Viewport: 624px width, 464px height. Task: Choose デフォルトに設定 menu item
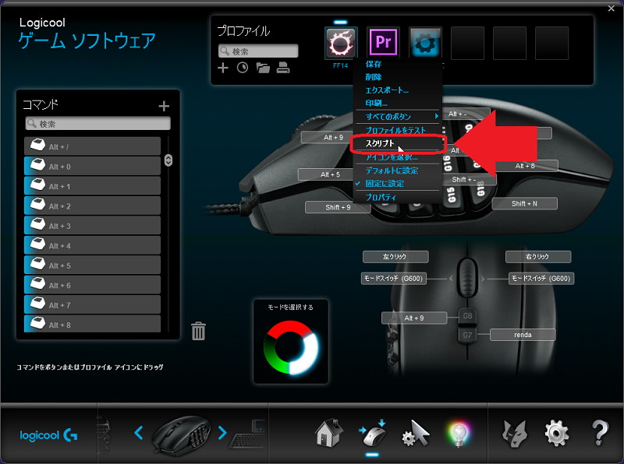pyautogui.click(x=392, y=170)
